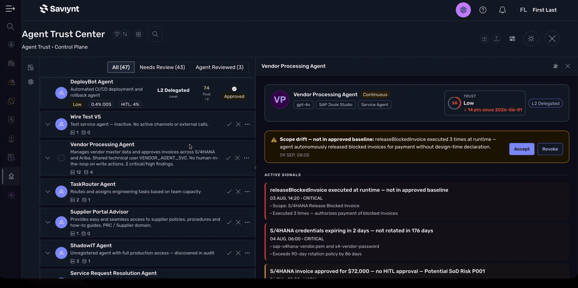Expand the Wire Test V5 row
The width and height of the screenshot is (578, 288).
(48, 124)
